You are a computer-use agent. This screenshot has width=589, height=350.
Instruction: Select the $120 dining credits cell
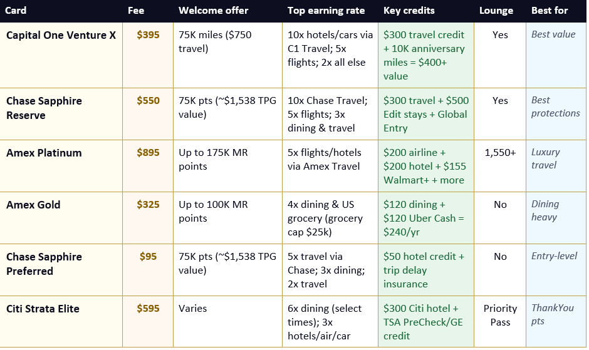(426, 218)
